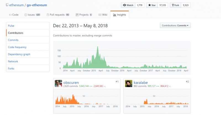The height and width of the screenshot is (115, 221).
Task: Open the obscuren profile link
Action: [71, 83]
